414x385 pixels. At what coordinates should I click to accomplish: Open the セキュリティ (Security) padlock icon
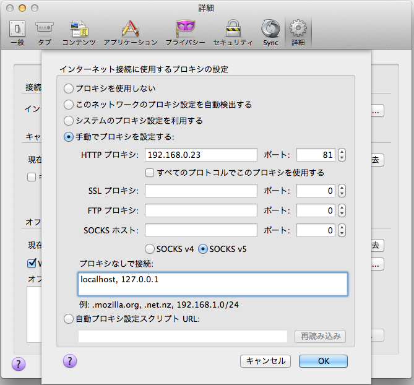point(233,32)
